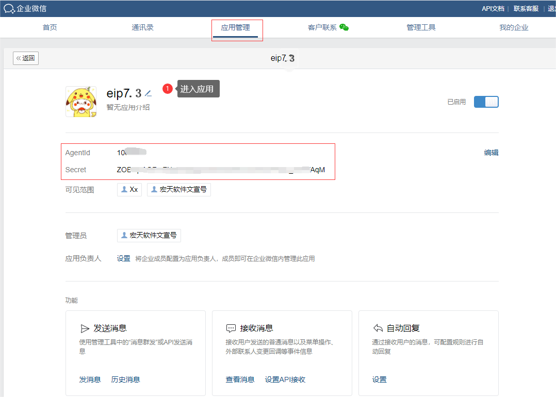Screen dimensions: 556x397
Task: Click the paper plane 发送消息 icon
Action: (x=85, y=328)
